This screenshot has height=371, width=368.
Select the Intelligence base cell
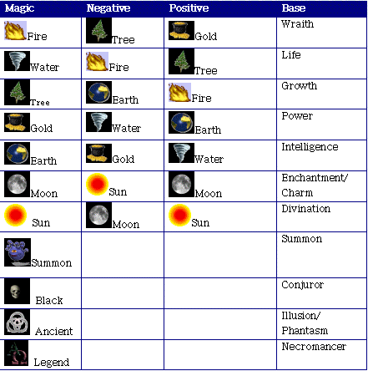pyautogui.click(x=321, y=155)
